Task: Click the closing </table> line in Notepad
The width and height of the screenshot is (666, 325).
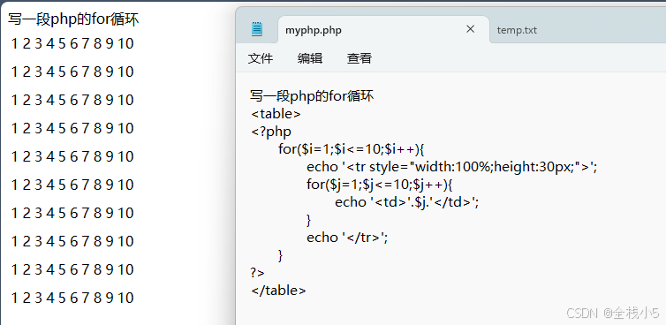Action: pos(278,291)
